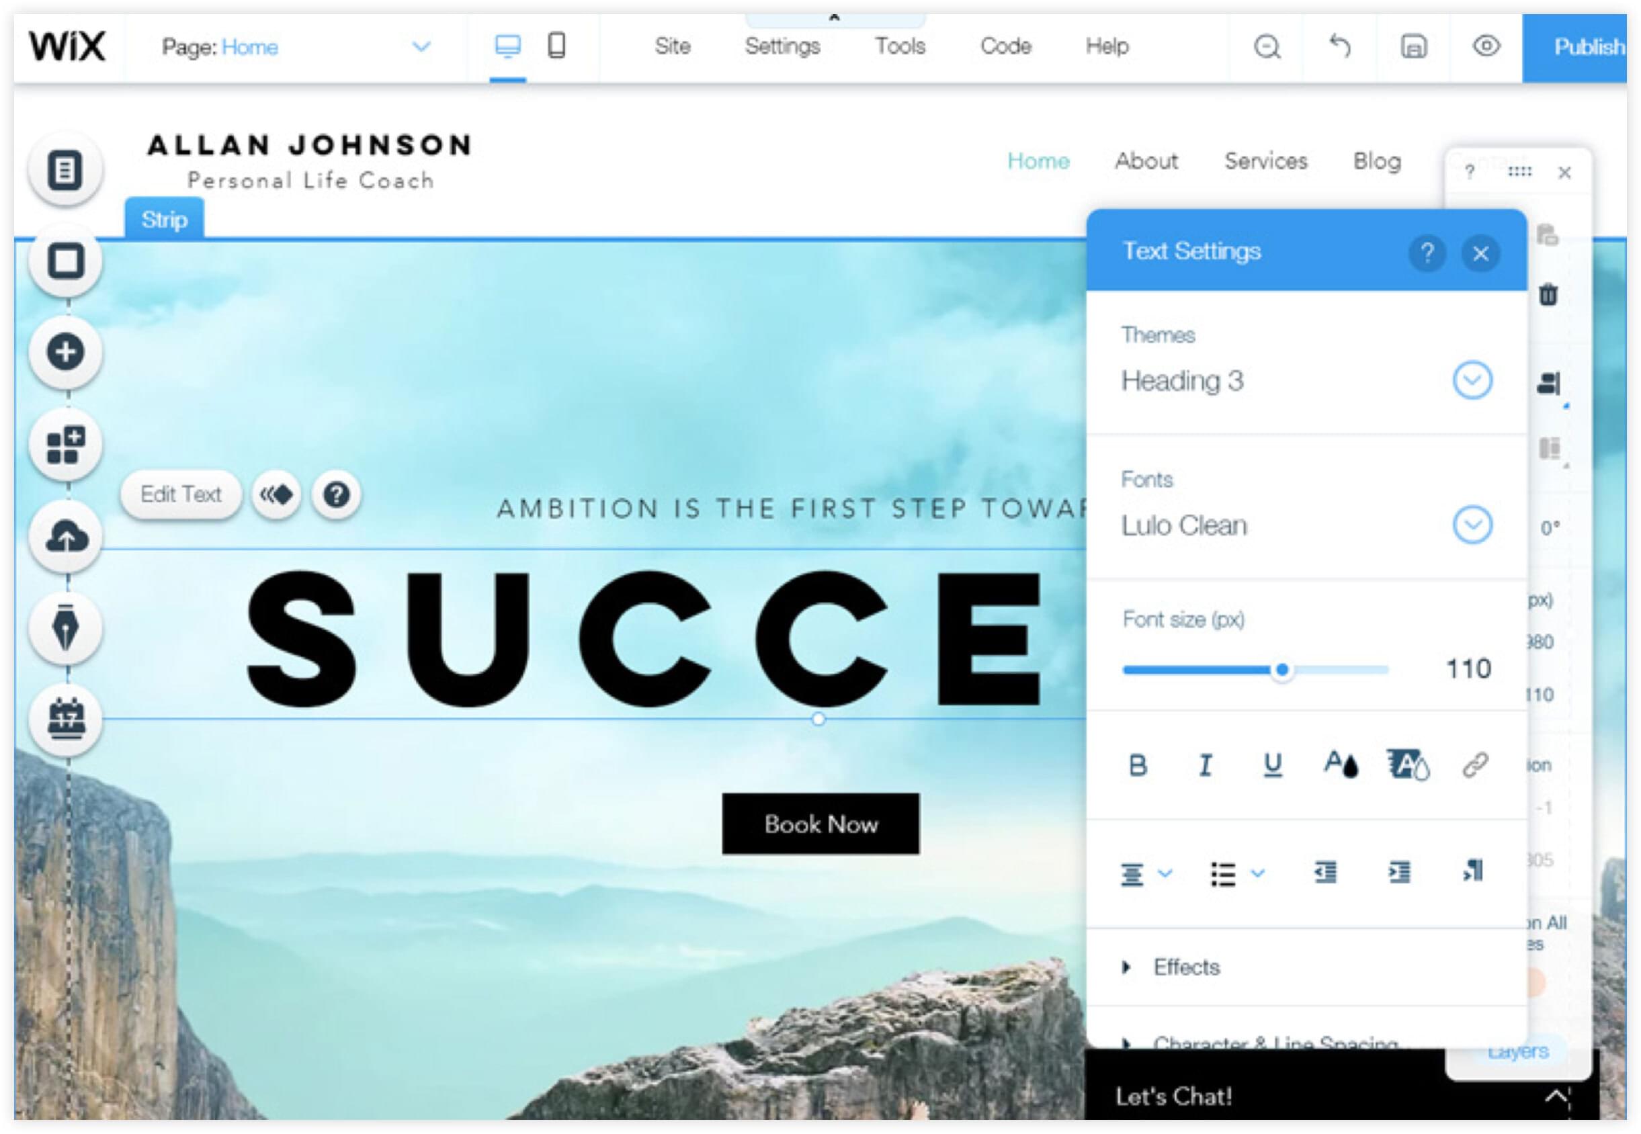Click the insert link chain icon
This screenshot has height=1134, width=1641.
point(1475,765)
